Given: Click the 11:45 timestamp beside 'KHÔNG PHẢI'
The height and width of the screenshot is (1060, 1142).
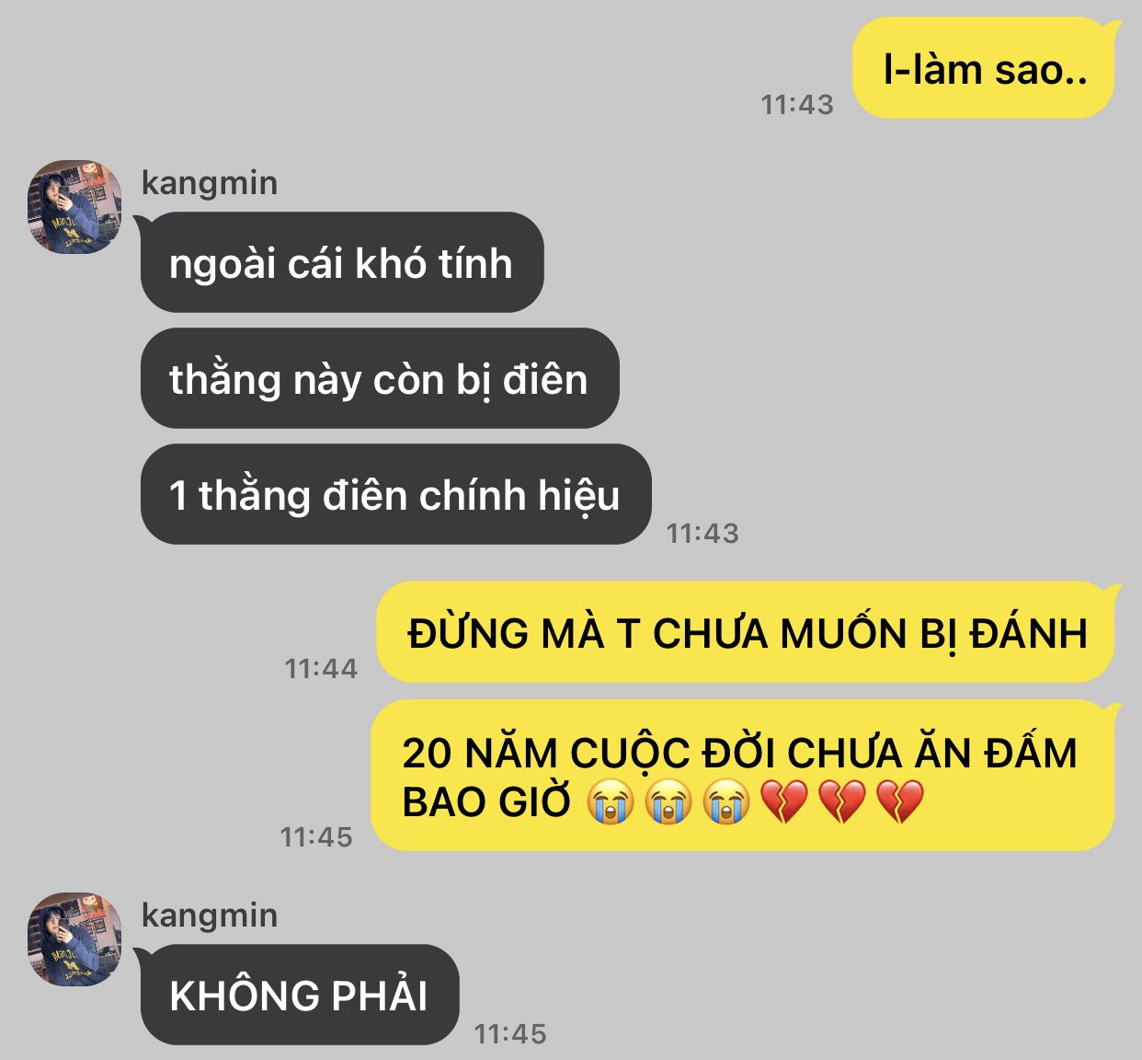Looking at the screenshot, I should pyautogui.click(x=510, y=1033).
